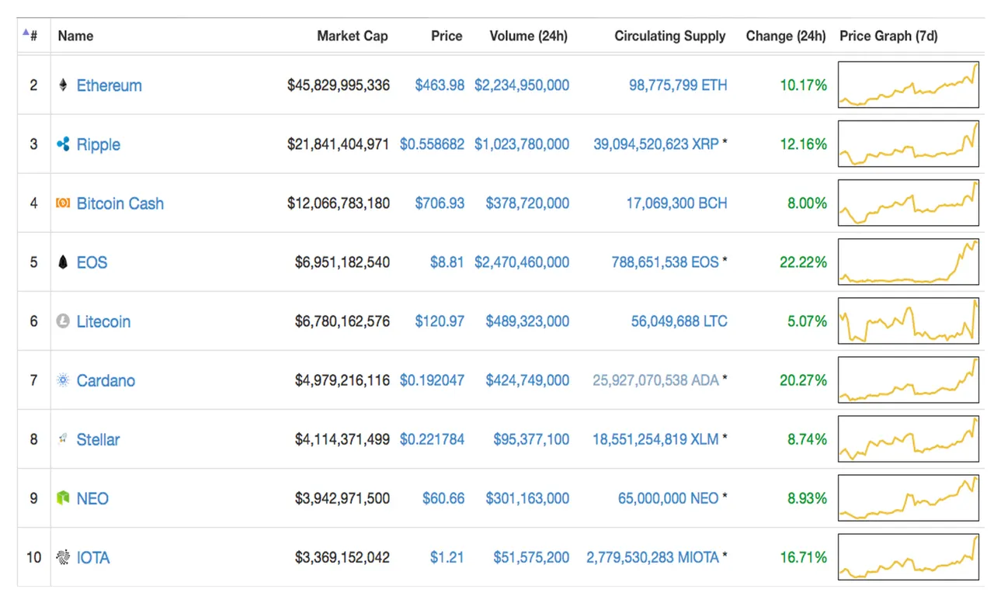Open IOTA 7-day price graph

tap(909, 556)
